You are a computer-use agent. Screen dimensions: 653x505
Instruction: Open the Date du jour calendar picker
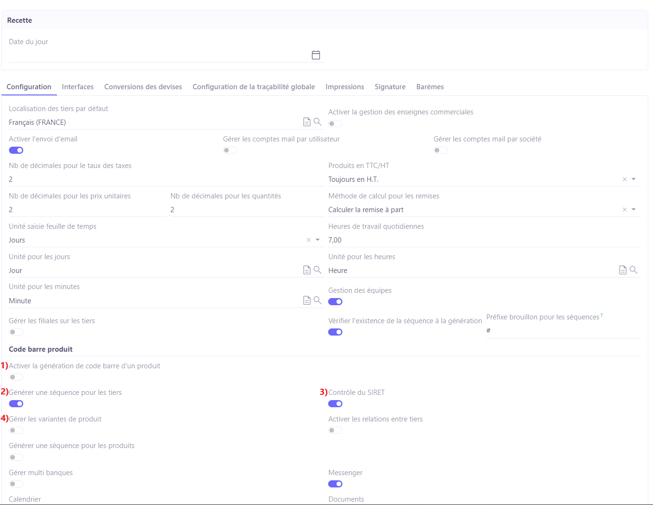pos(316,55)
